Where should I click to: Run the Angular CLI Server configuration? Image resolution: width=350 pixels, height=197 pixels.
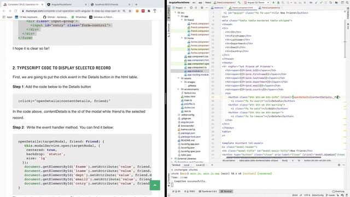tap(273, 2)
